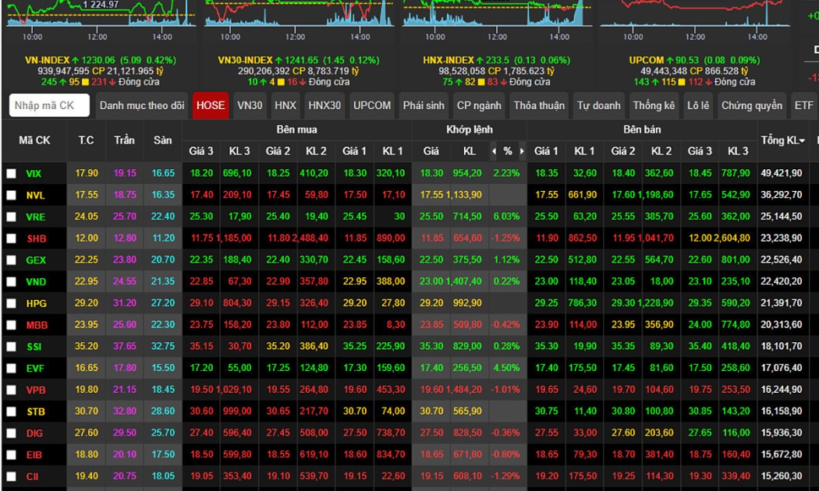This screenshot has height=491, width=819.
Task: Sort by the Tổng KL column arrow
Action: [802, 141]
